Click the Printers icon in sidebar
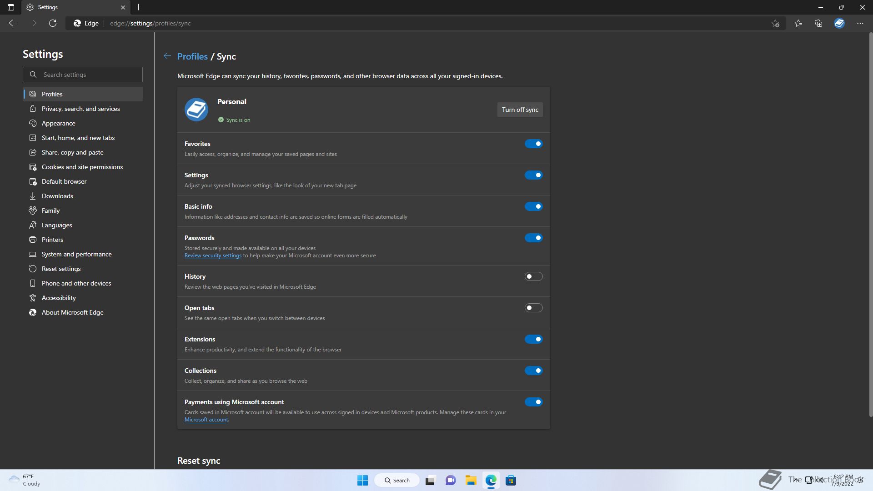 tap(33, 240)
